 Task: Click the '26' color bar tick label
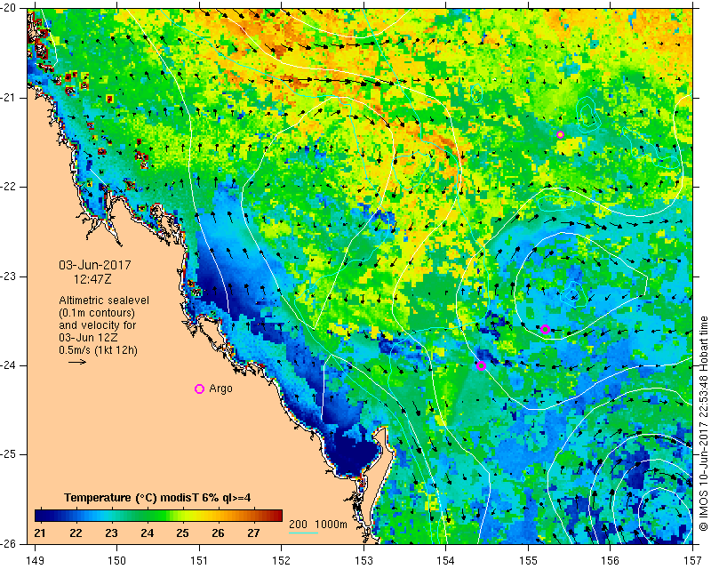(x=218, y=533)
